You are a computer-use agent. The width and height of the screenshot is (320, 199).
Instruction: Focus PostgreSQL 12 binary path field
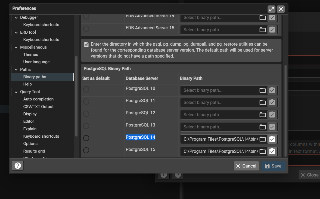pos(220,115)
